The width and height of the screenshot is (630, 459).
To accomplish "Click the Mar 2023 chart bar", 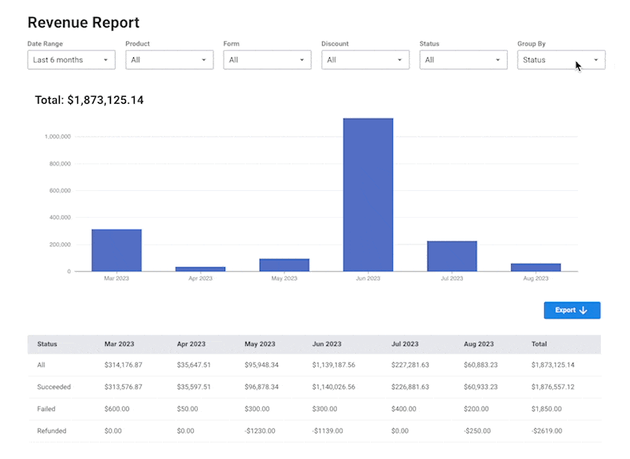I will (117, 251).
